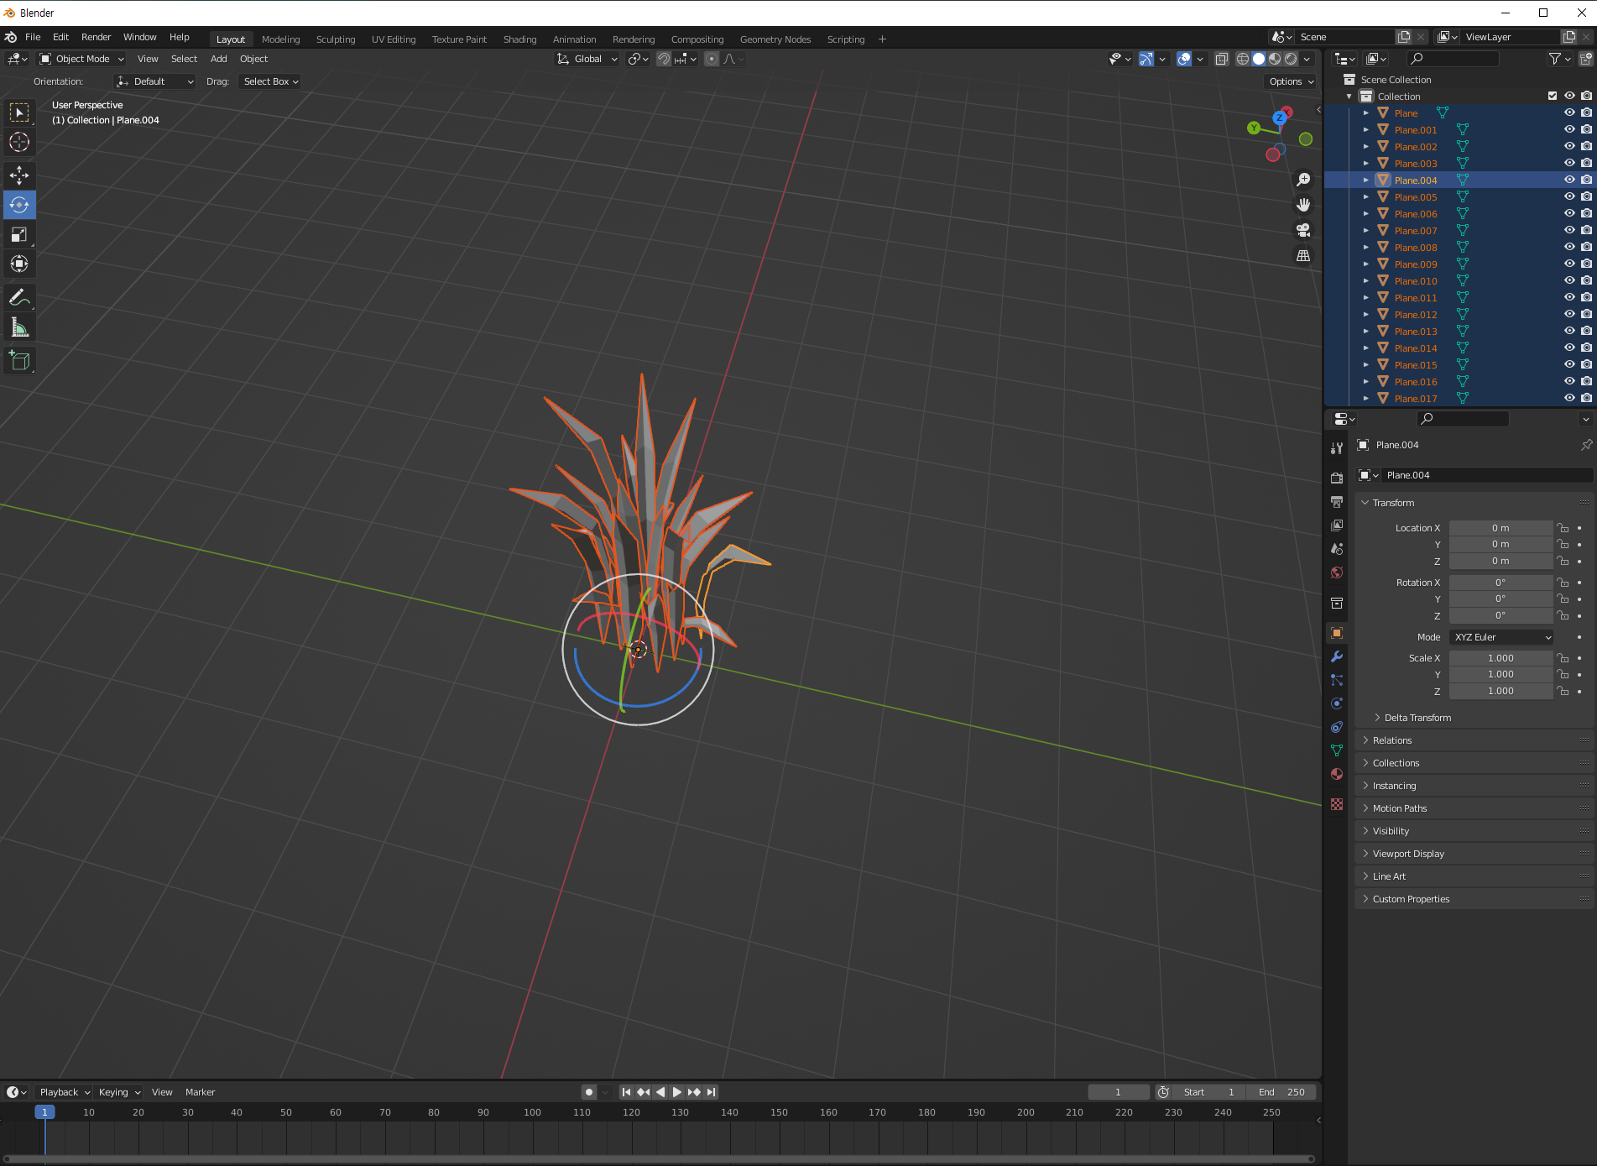Switch to rendered viewport shading

(x=1291, y=59)
